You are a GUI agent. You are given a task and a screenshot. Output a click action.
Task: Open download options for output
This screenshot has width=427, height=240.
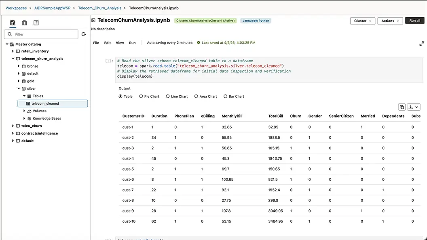[x=413, y=107]
